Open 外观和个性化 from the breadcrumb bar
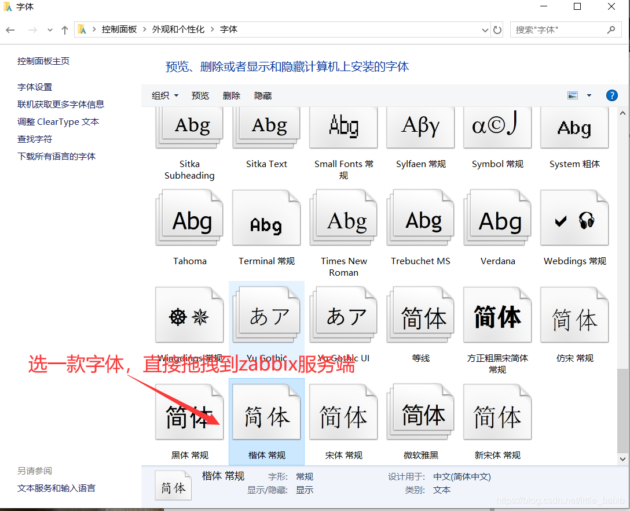The height and width of the screenshot is (511, 630). [178, 29]
